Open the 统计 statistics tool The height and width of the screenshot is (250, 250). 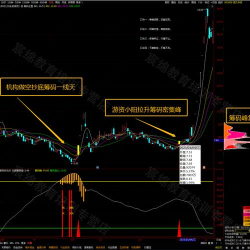click(187, 2)
